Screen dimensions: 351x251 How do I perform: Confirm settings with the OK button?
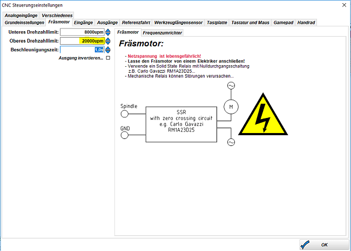(x=323, y=245)
